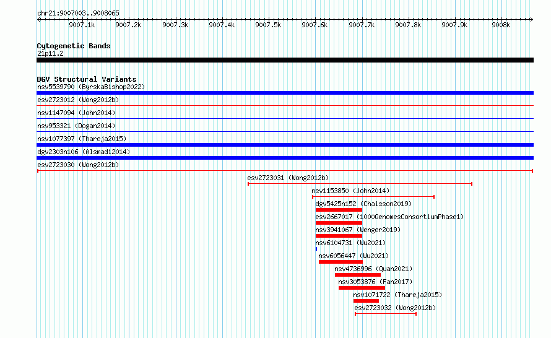Select the nsv1147094 (John2014) label
The height and width of the screenshot is (338, 551).
coord(76,113)
